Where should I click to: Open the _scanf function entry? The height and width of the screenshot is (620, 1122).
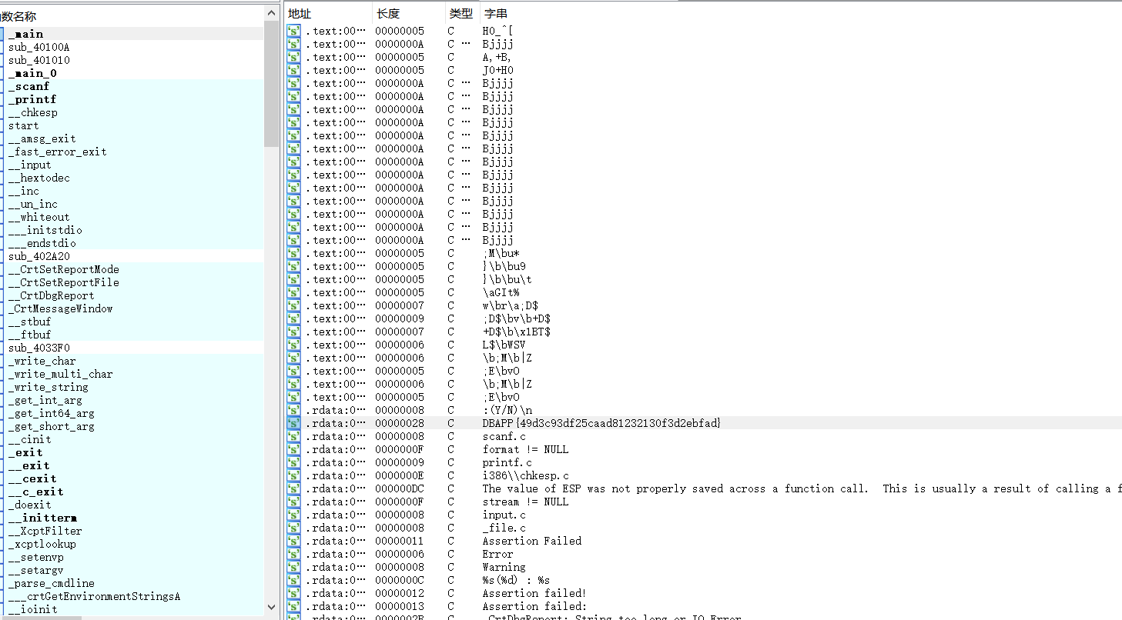coord(29,86)
